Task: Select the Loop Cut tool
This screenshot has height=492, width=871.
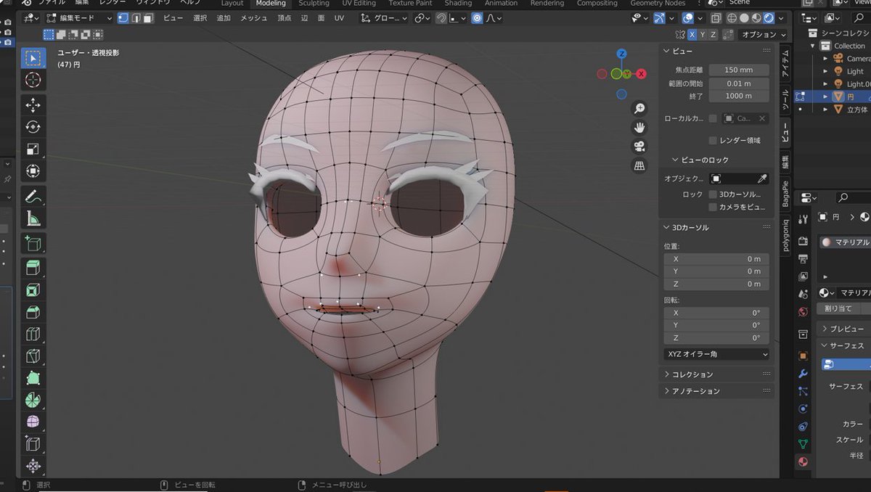Action: [33, 334]
